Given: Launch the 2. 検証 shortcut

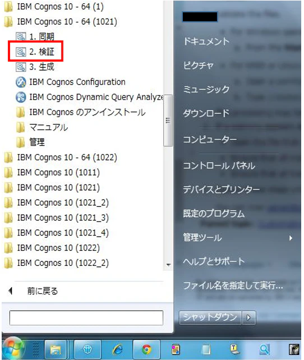Looking at the screenshot, I should pos(35,52).
